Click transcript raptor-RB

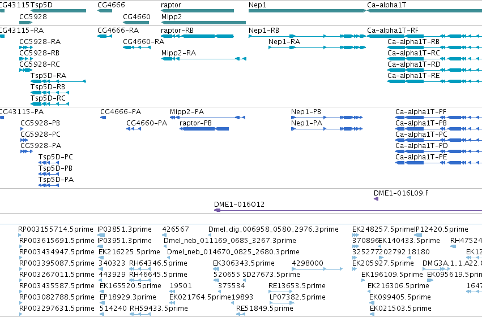pyautogui.click(x=177, y=31)
